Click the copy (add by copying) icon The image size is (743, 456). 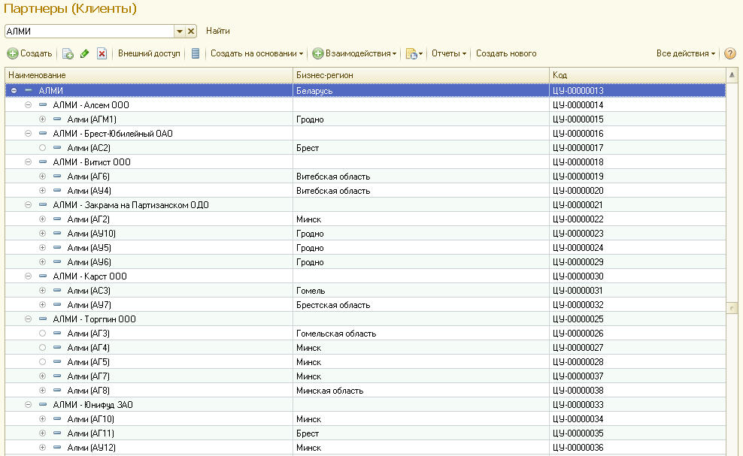(68, 54)
